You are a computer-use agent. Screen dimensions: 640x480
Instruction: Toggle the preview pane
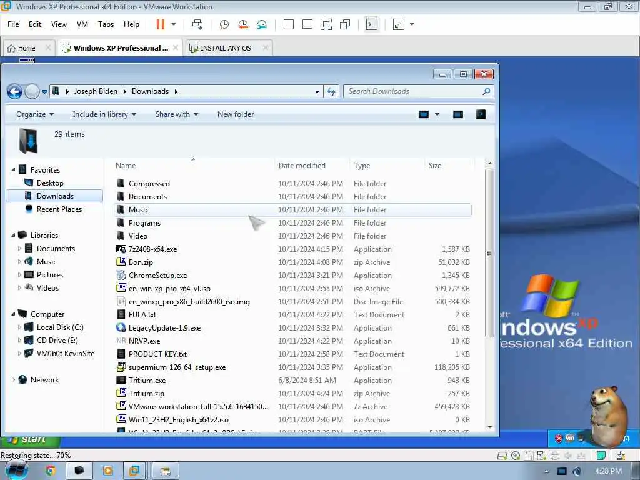pyautogui.click(x=458, y=114)
